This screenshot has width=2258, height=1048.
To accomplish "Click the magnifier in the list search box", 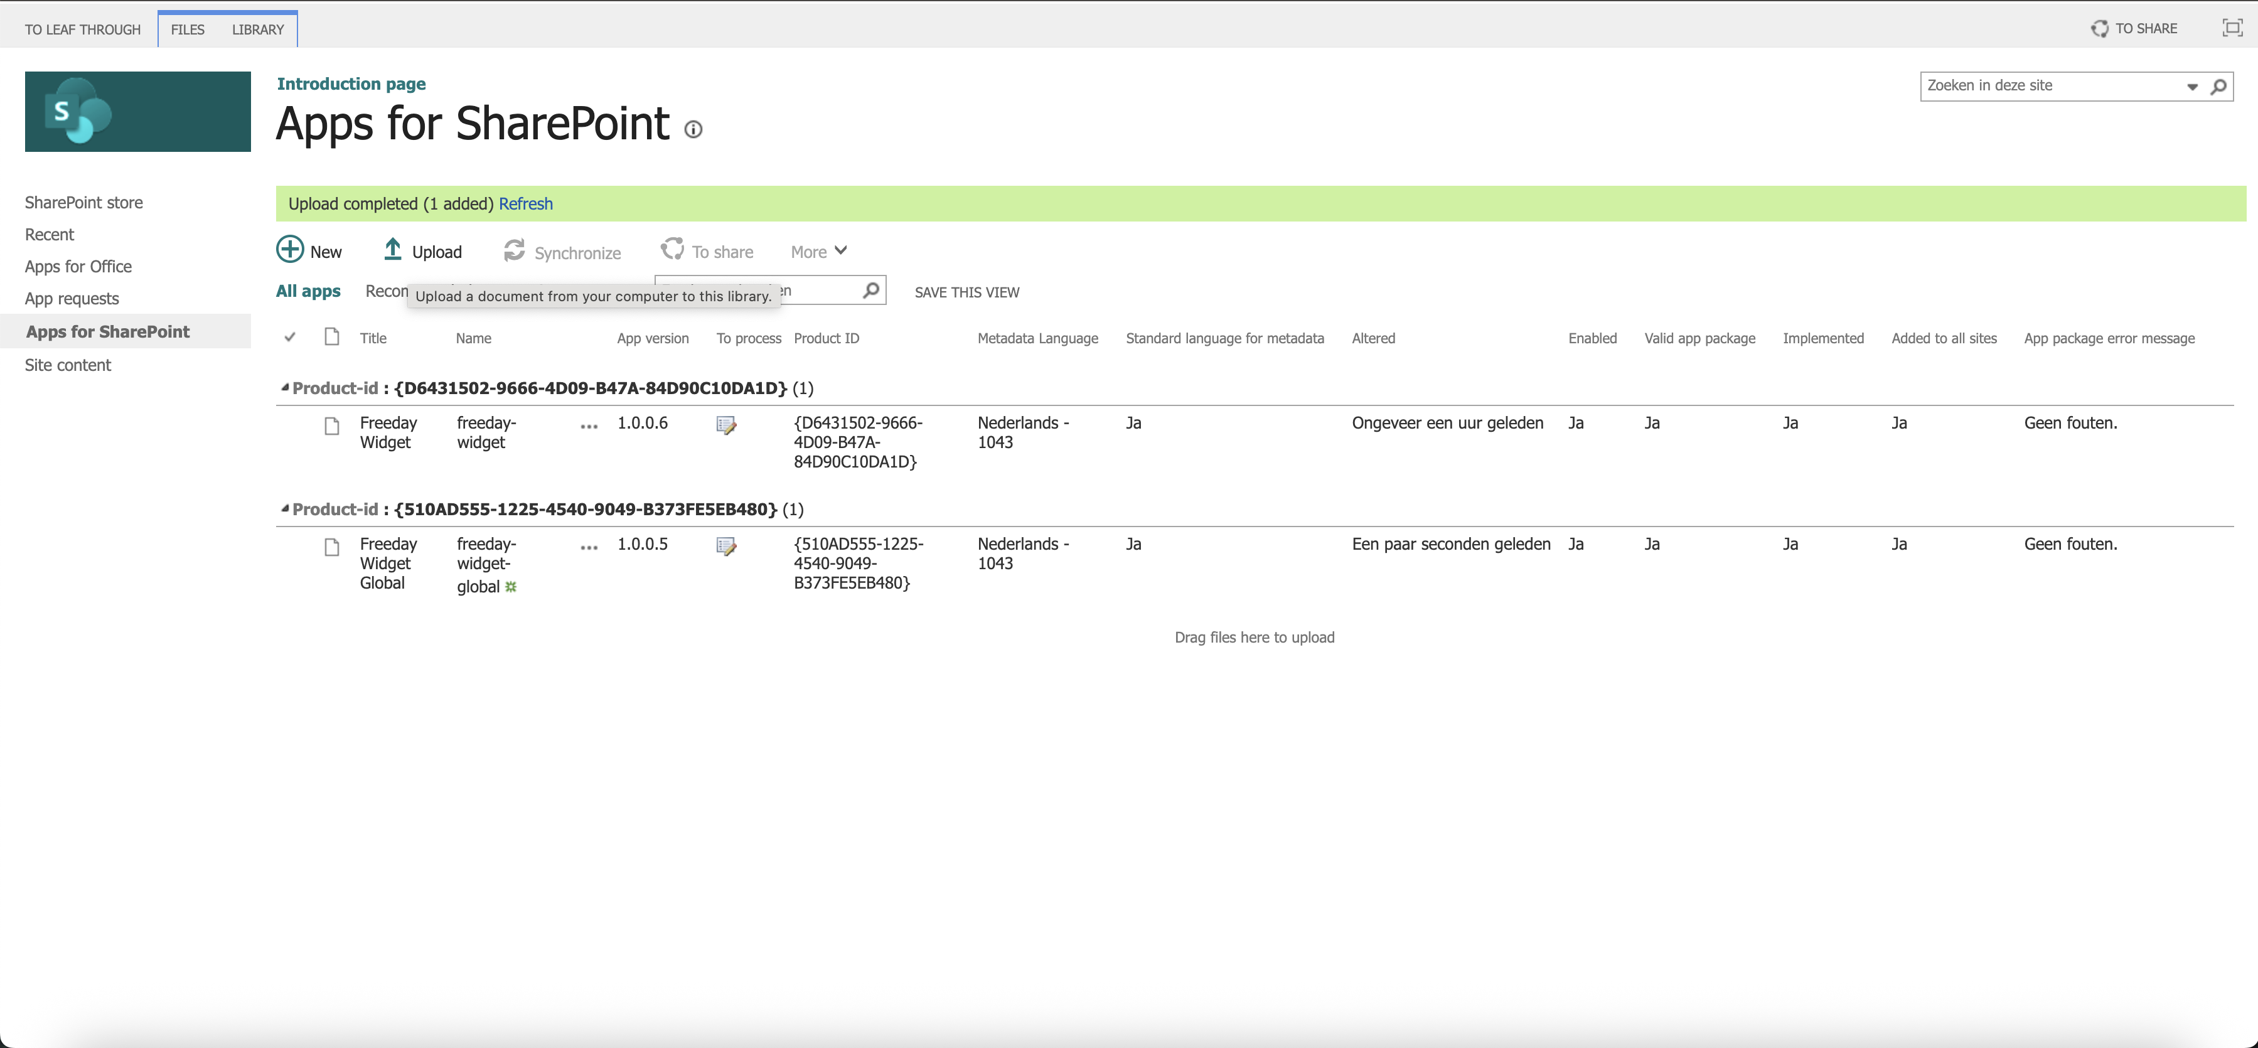I will pos(871,290).
